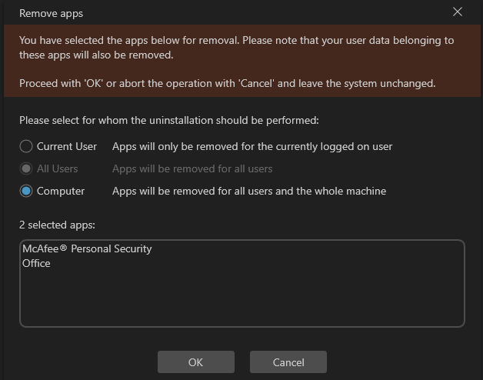483x380 pixels.
Task: Click 'Apps will be removed for all users and the whole machine'
Action: [x=249, y=191]
